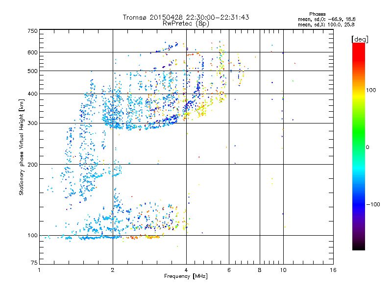Click the x-axis label '2'
Viewport: 392px width, 294px height.
pos(113,270)
